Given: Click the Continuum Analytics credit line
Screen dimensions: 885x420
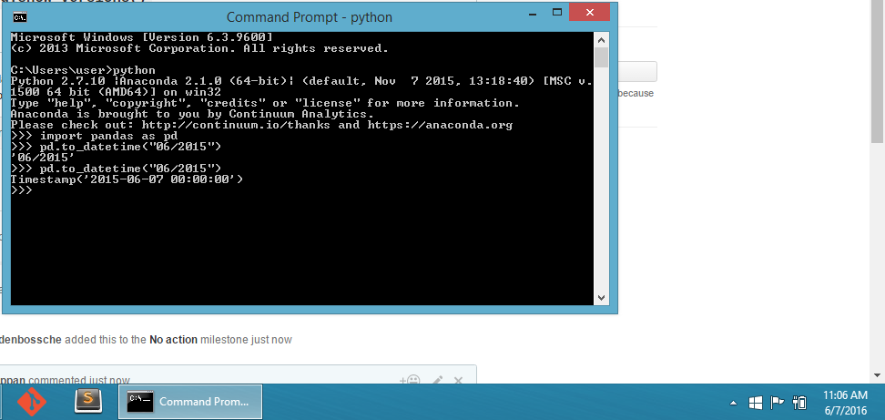Looking at the screenshot, I should (192, 114).
